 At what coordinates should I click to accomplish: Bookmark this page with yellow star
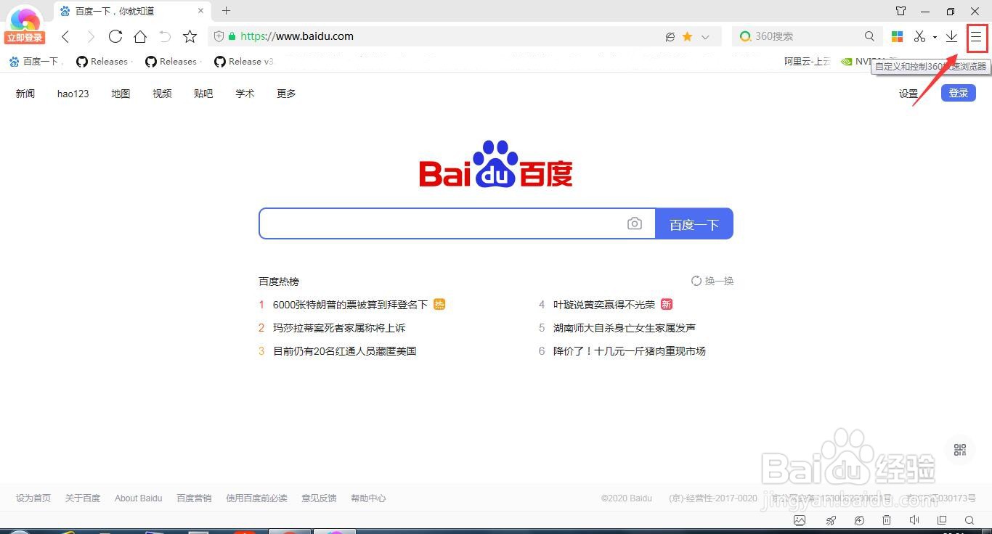[x=687, y=36]
